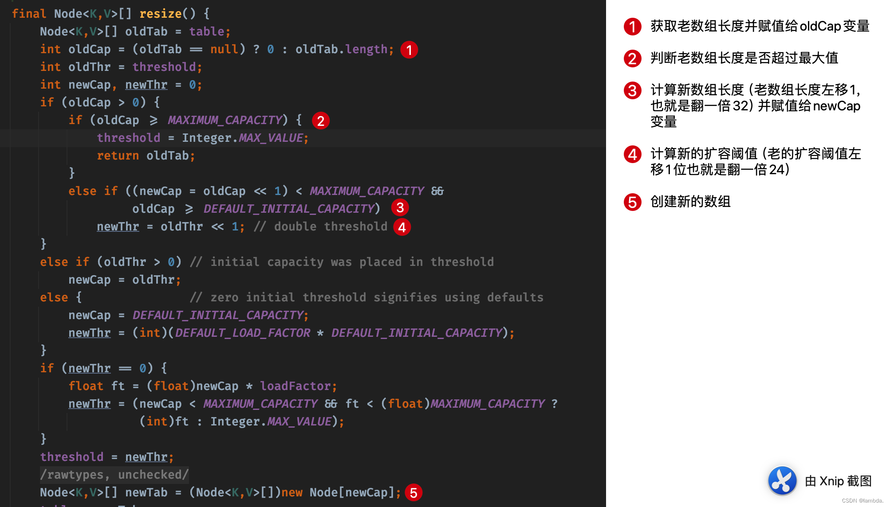Click "new Node[newCap]" array creation expression
The image size is (890, 507).
(x=338, y=492)
